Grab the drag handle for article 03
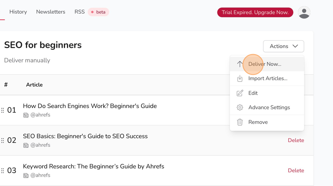Viewport: 333px width, 186px height. point(3,171)
